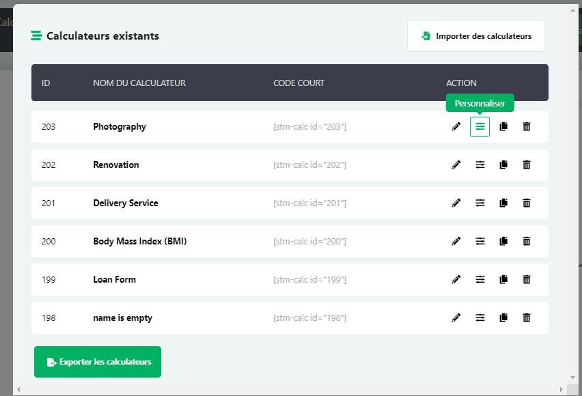Delete the Body Mass Index (BMI) calculator

click(527, 242)
